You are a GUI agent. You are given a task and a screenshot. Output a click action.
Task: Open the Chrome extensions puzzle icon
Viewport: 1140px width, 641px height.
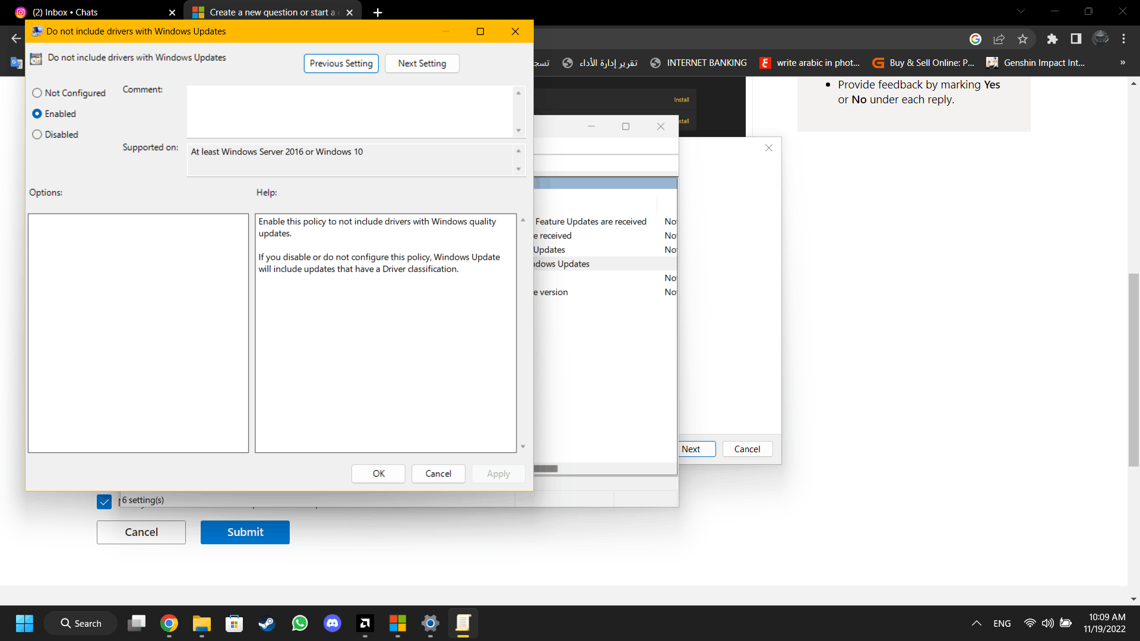(x=1052, y=39)
